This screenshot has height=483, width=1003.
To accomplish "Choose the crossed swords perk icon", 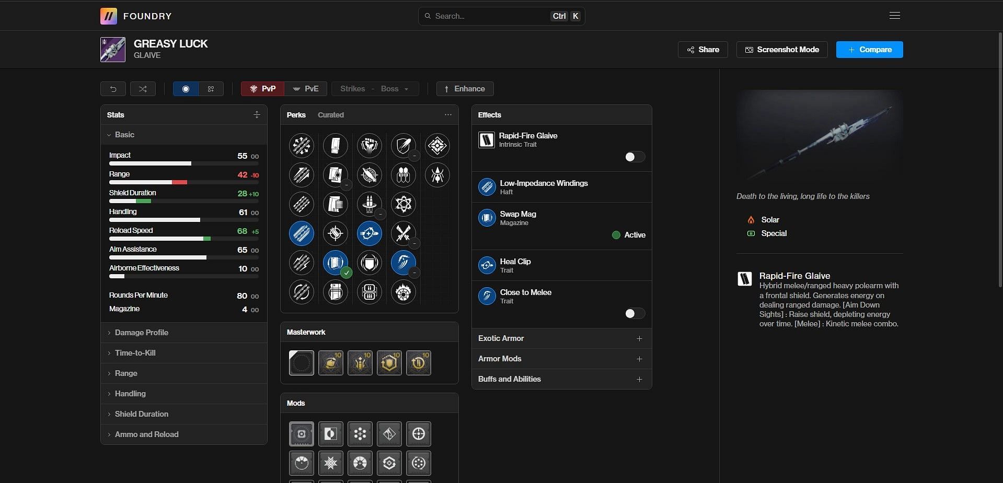I will tap(403, 233).
